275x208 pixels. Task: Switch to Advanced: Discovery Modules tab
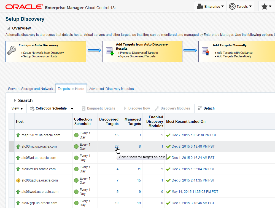(111, 89)
